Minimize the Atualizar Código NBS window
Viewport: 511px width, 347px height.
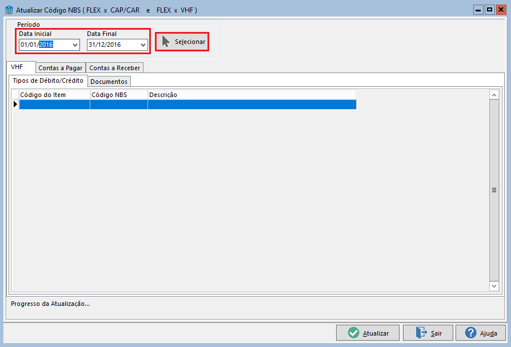[478, 10]
